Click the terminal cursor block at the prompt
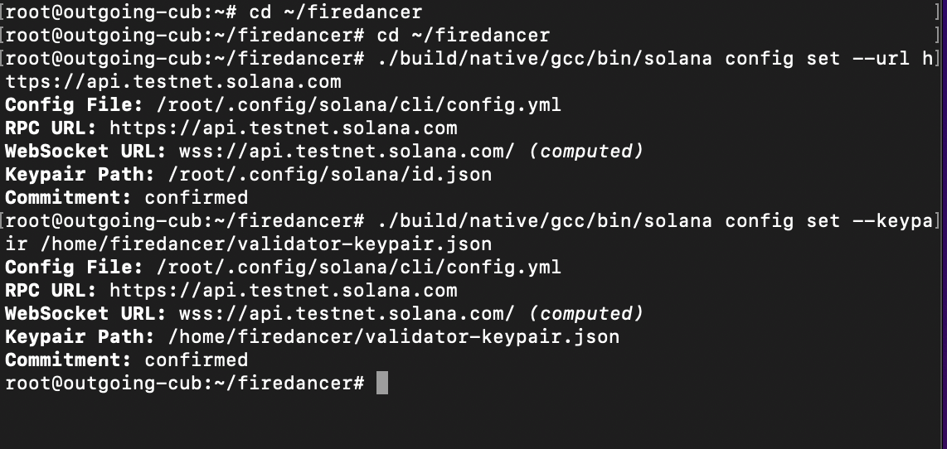 click(382, 383)
